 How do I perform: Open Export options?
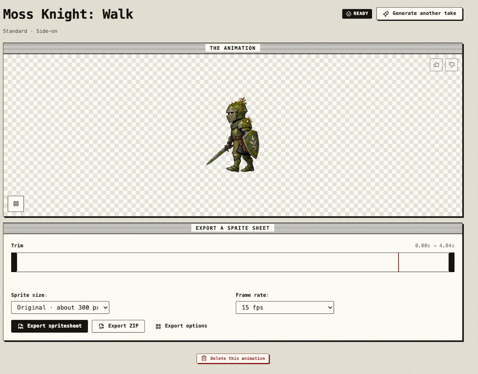pyautogui.click(x=181, y=326)
